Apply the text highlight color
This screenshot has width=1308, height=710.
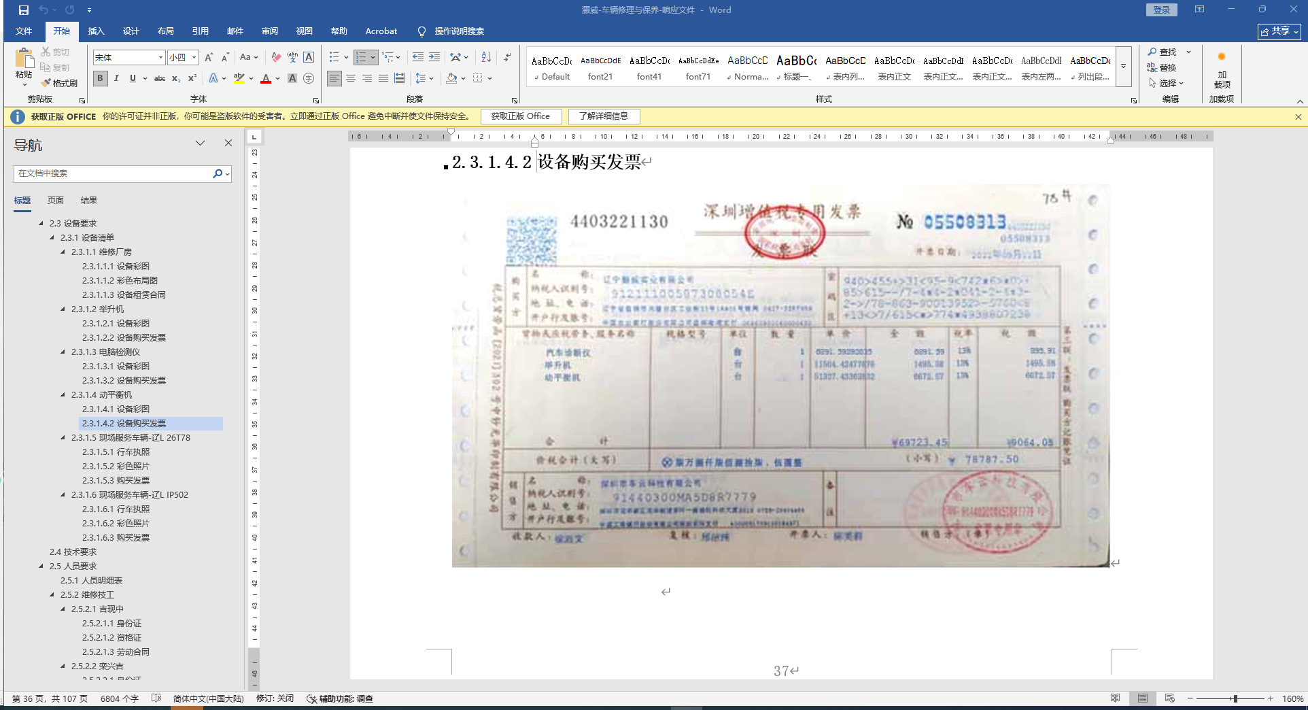click(x=239, y=78)
